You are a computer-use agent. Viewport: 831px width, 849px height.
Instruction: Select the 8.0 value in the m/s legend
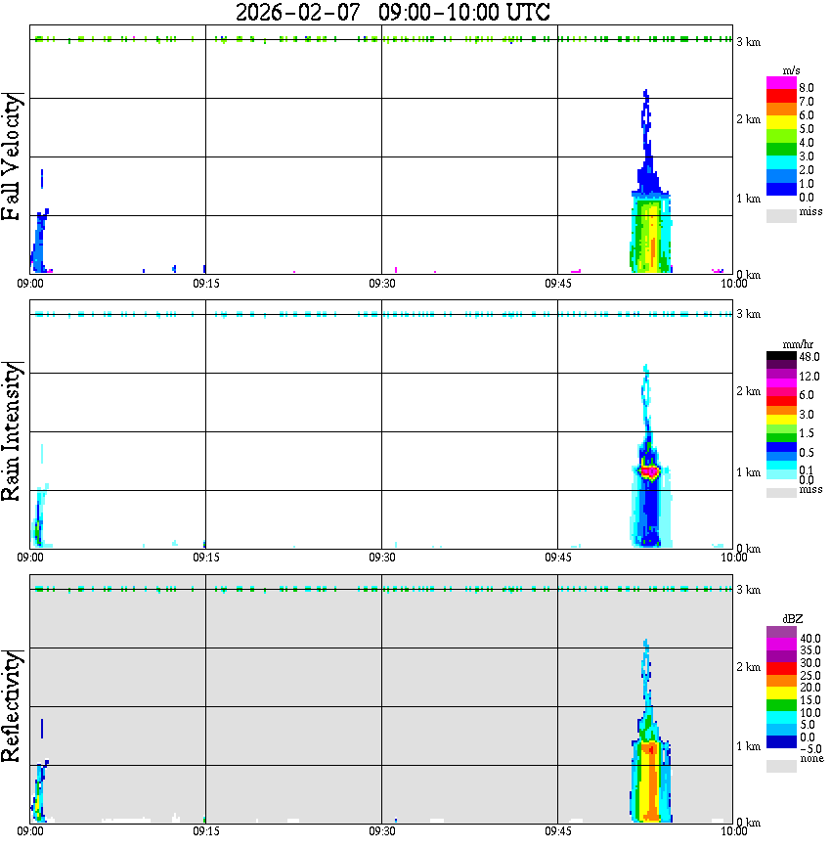807,88
